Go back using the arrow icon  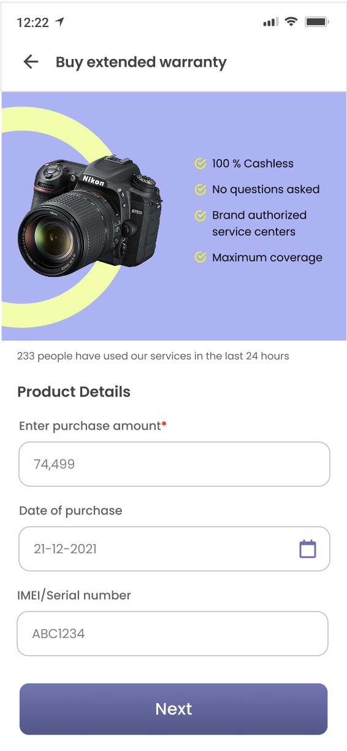coord(31,61)
